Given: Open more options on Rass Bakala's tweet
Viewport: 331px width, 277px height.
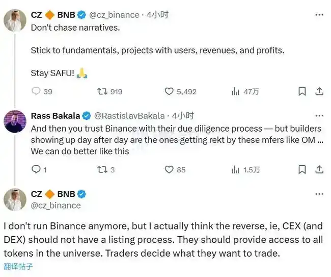Looking at the screenshot, I should pos(319,115).
